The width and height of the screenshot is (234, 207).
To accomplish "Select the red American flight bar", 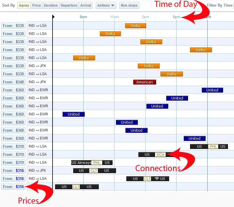I will (144, 82).
